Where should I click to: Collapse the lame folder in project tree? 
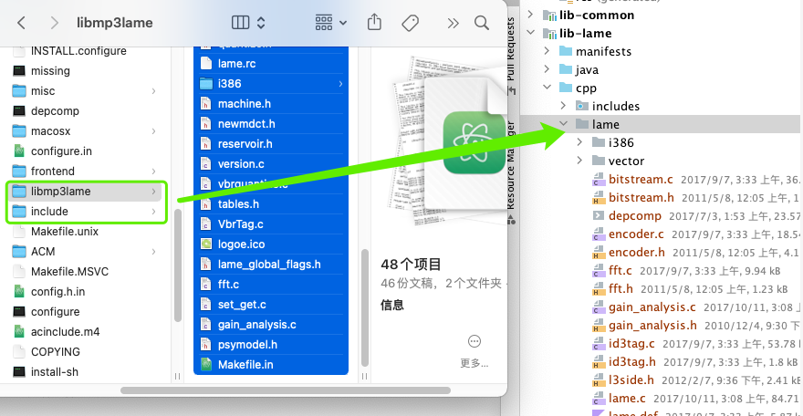point(564,125)
